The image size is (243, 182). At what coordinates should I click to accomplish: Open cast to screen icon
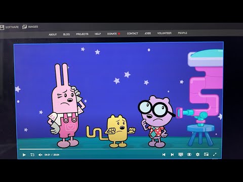pyautogui.click(x=181, y=154)
